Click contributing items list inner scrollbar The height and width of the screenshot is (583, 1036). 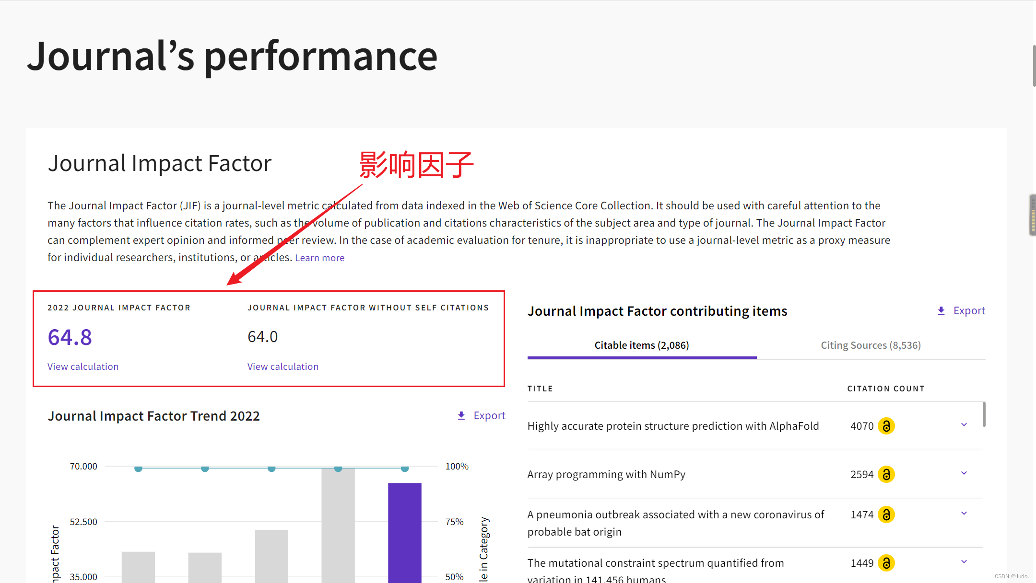[x=984, y=414]
